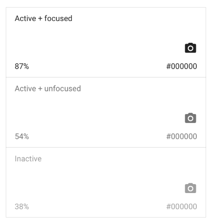Click divider line below 87% row
The width and height of the screenshot is (211, 222).
106,77
